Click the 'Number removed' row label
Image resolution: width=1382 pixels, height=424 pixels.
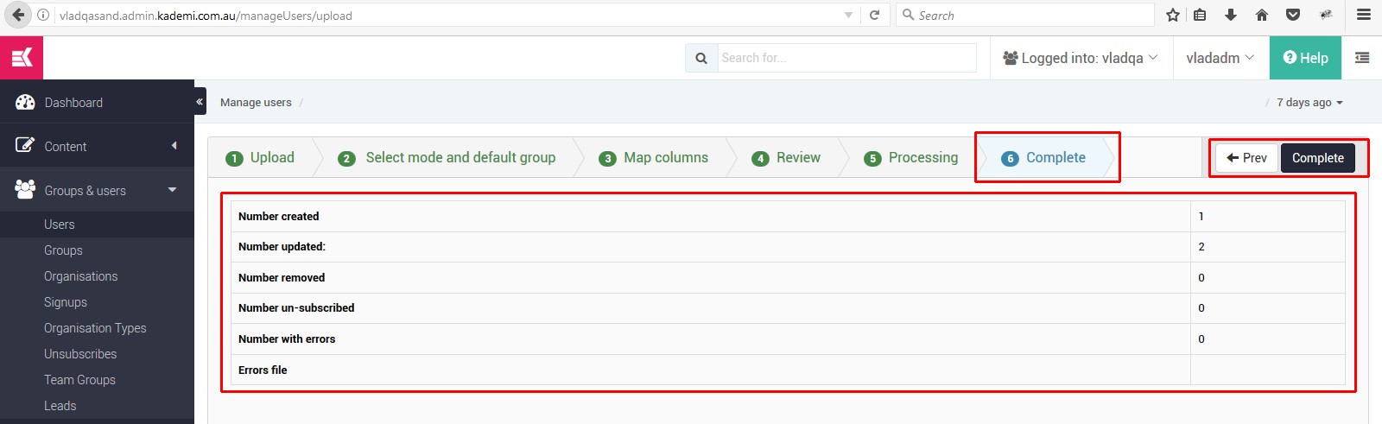(x=282, y=277)
